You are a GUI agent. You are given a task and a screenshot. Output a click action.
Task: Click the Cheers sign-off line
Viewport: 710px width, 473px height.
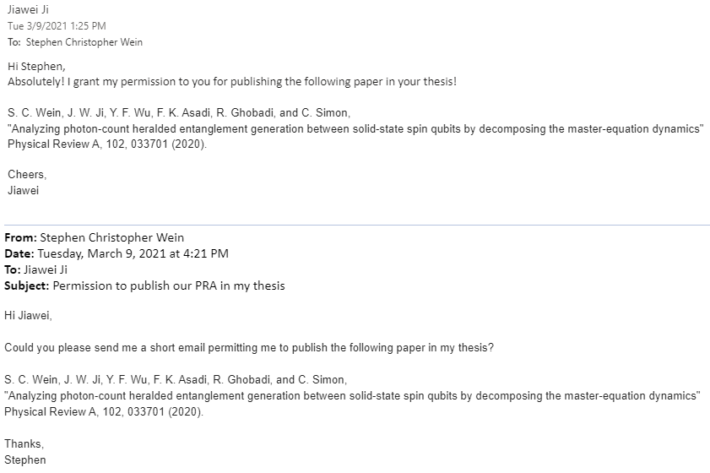(x=27, y=175)
